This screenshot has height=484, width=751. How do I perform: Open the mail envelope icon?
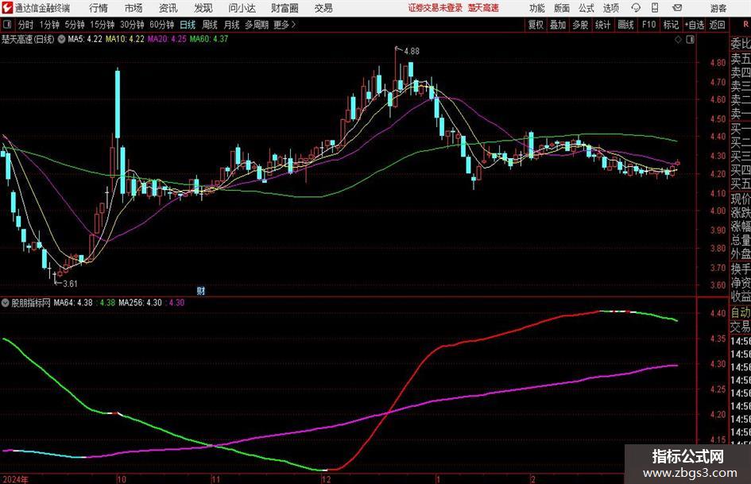point(677,8)
